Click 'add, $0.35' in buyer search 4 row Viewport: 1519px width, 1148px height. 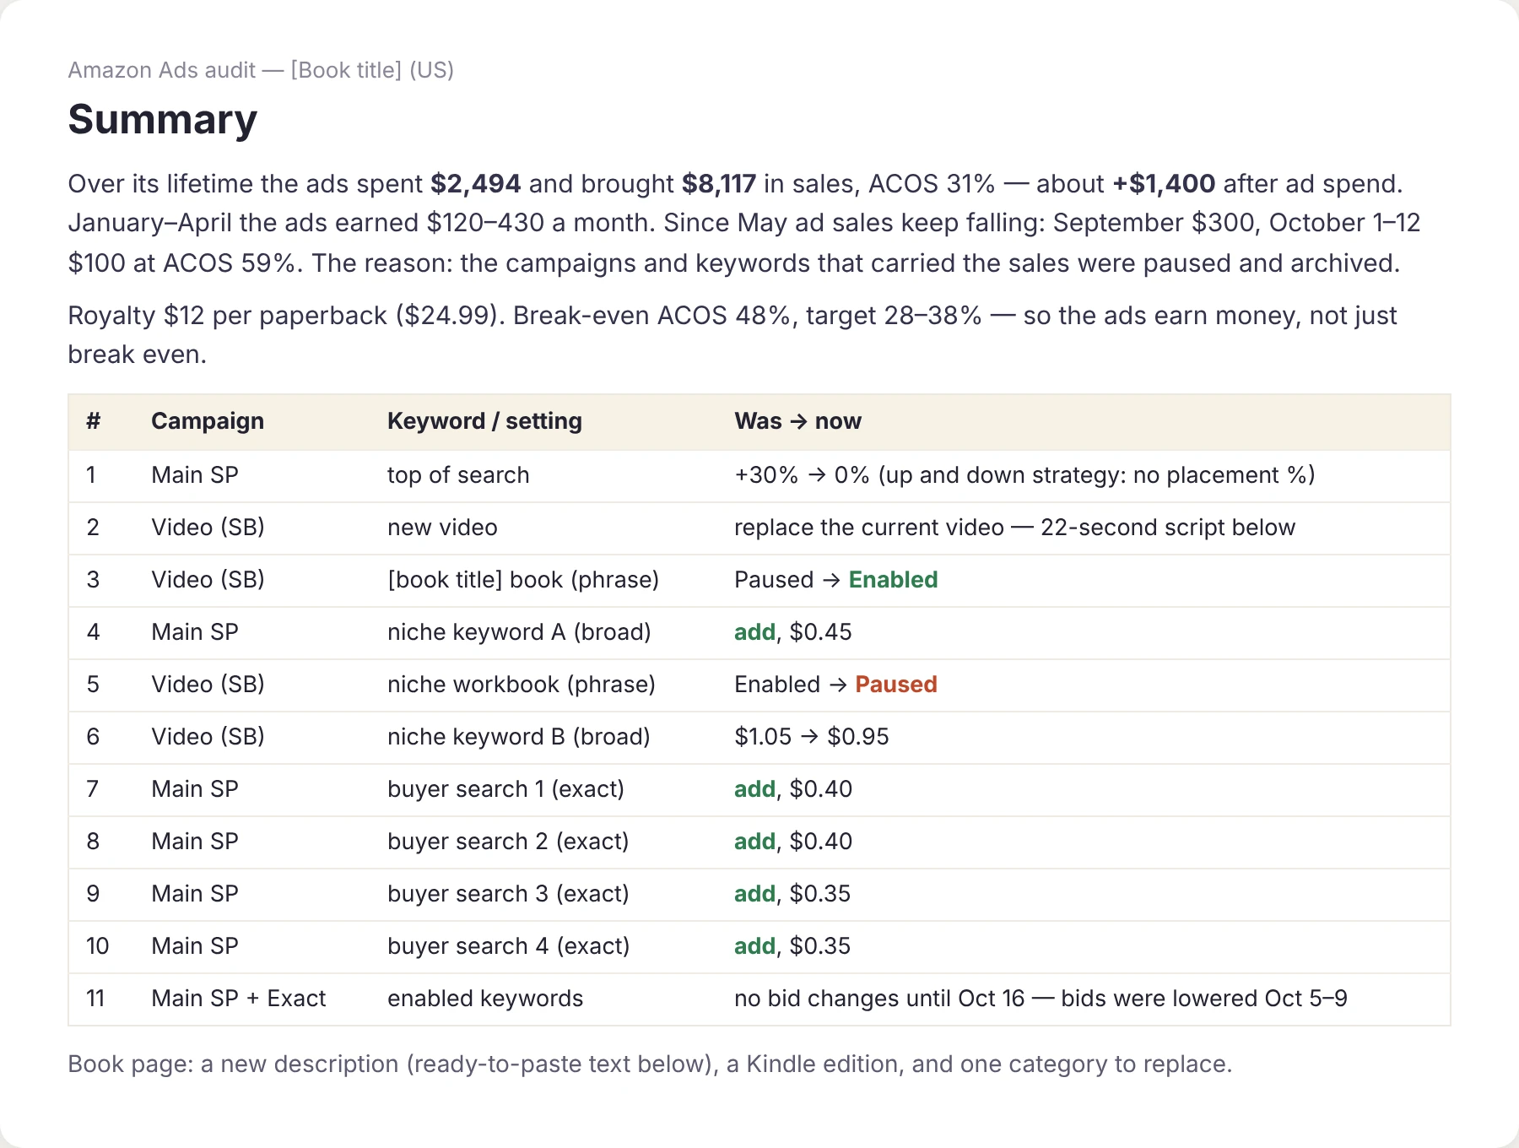pos(792,946)
